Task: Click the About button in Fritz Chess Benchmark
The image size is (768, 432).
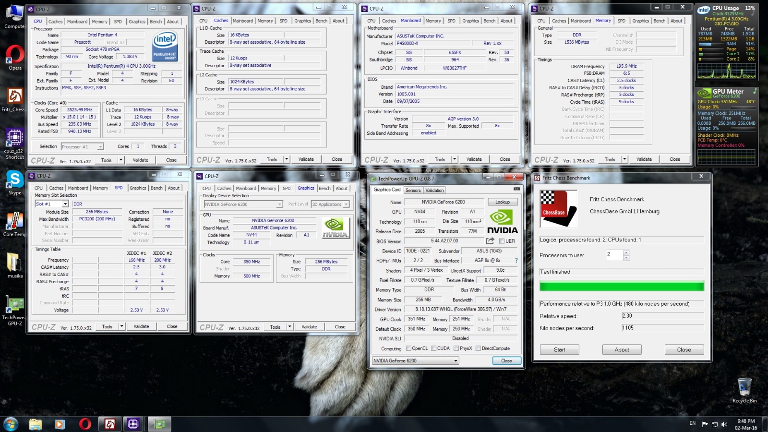Action: pos(622,350)
